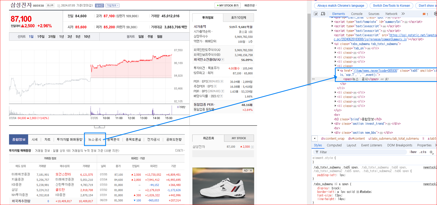Switch to the 최근조회 tab
437x205 pixels.
pos(208,138)
